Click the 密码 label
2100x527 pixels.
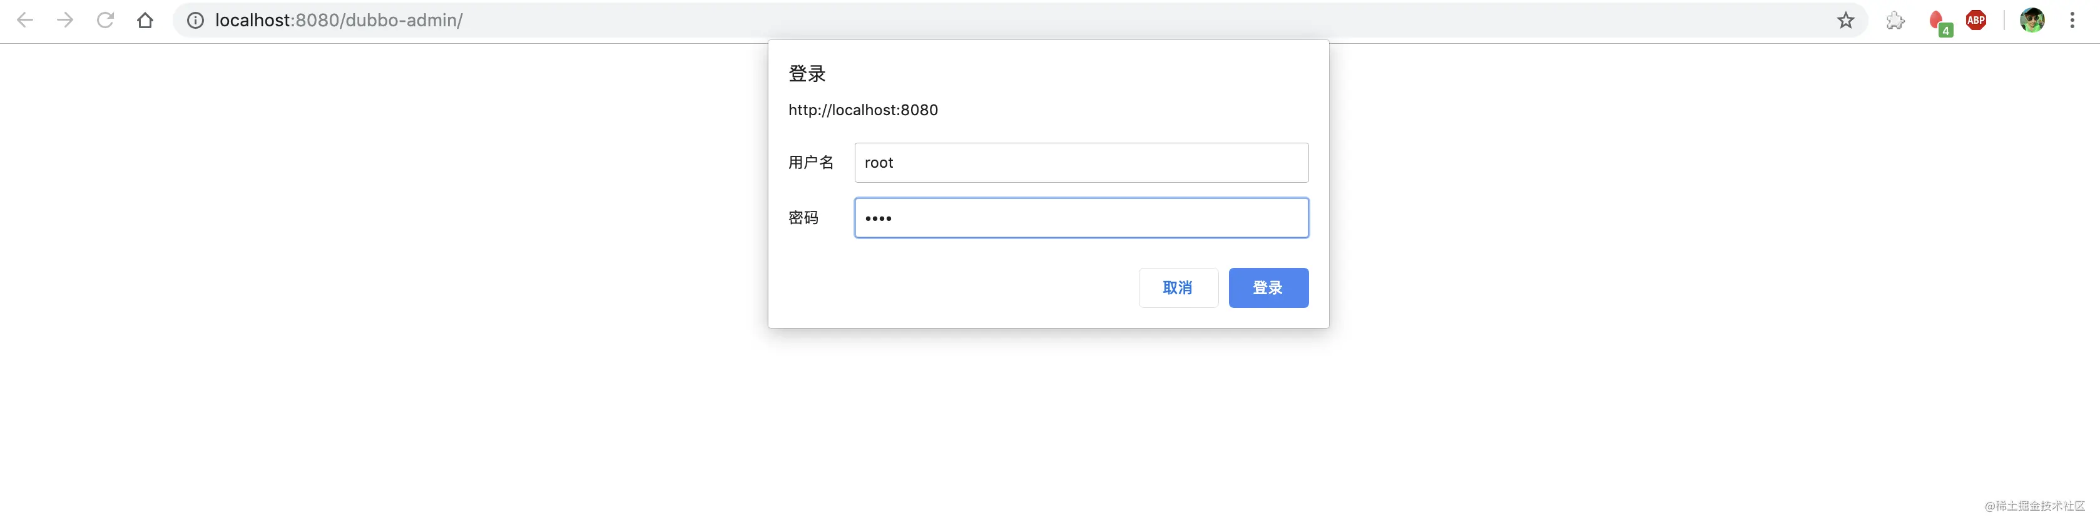[803, 218]
